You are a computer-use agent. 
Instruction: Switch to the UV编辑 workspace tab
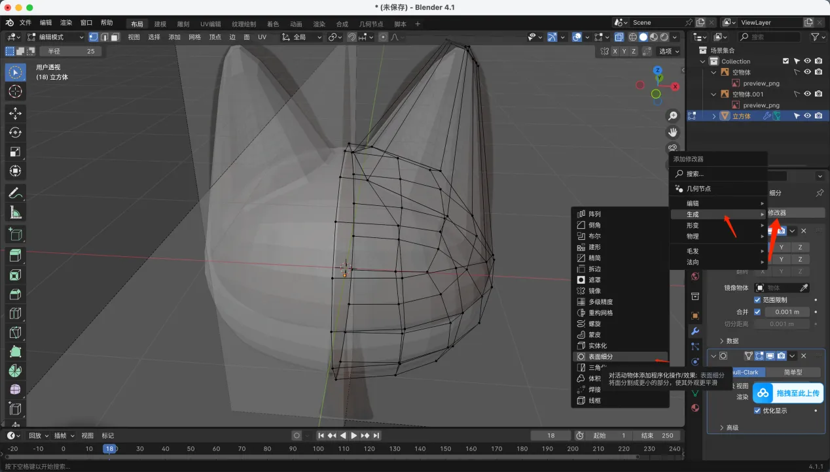(210, 24)
